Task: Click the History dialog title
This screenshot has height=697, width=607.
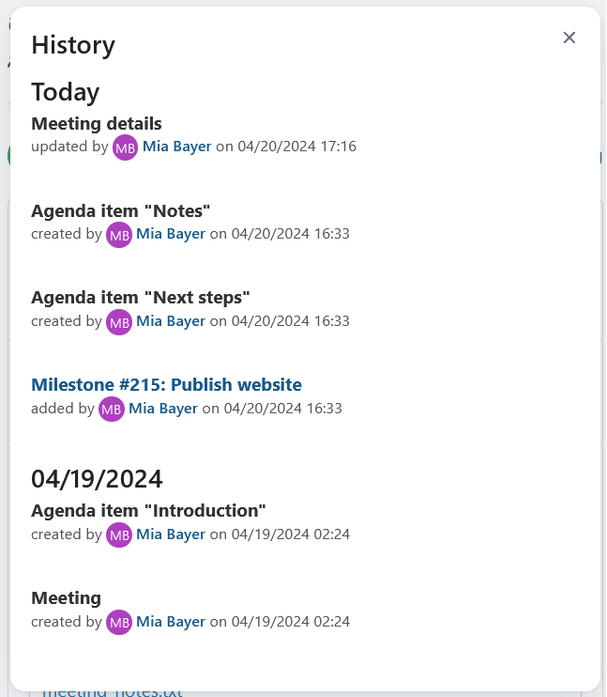Action: pos(73,44)
